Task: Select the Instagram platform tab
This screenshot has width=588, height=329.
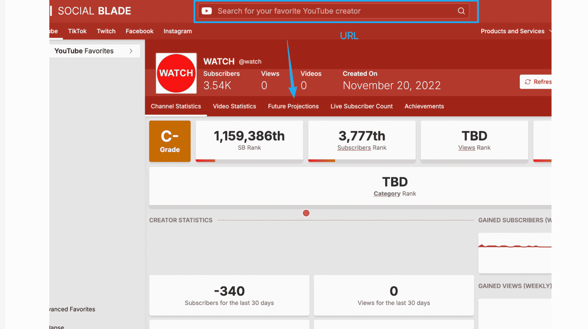Action: point(177,31)
